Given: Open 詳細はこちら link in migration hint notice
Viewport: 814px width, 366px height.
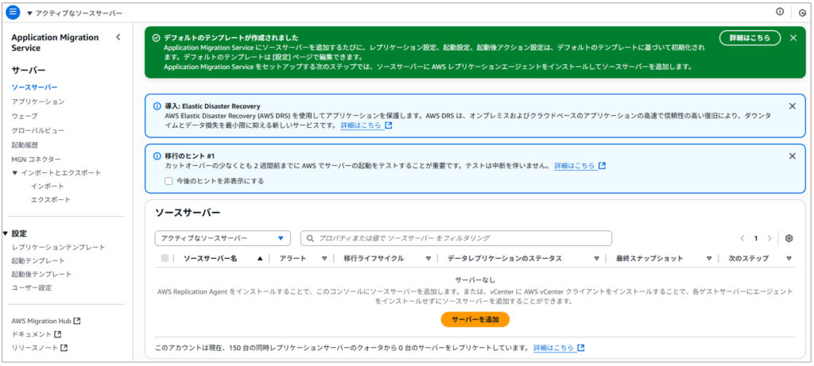Looking at the screenshot, I should point(575,166).
